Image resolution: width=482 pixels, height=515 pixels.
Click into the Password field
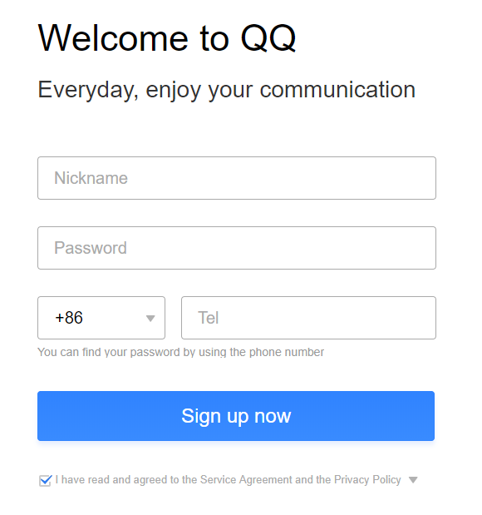(x=237, y=248)
